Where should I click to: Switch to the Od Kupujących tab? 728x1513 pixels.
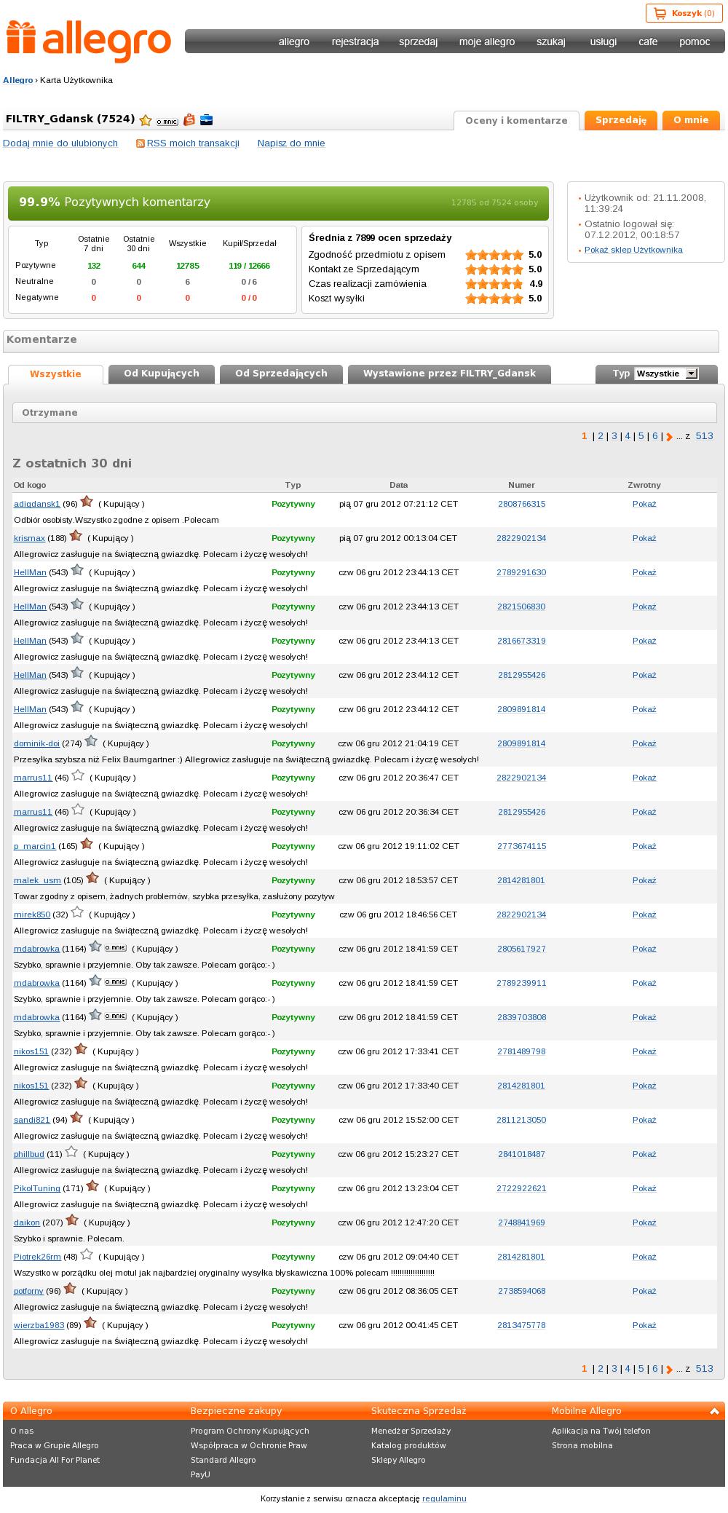click(x=162, y=374)
